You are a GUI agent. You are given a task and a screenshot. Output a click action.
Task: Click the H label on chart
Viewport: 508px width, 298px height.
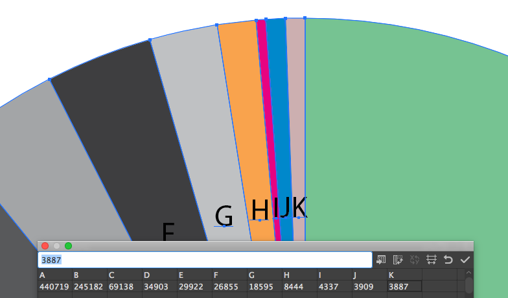(260, 210)
